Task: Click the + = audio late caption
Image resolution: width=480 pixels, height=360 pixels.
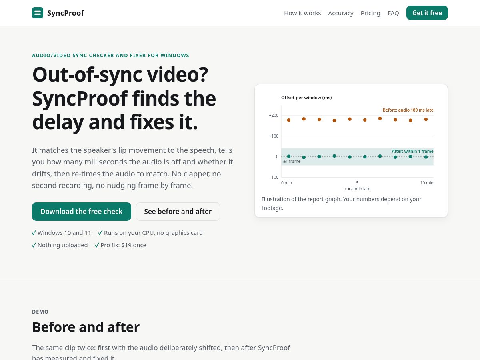Action: (357, 189)
